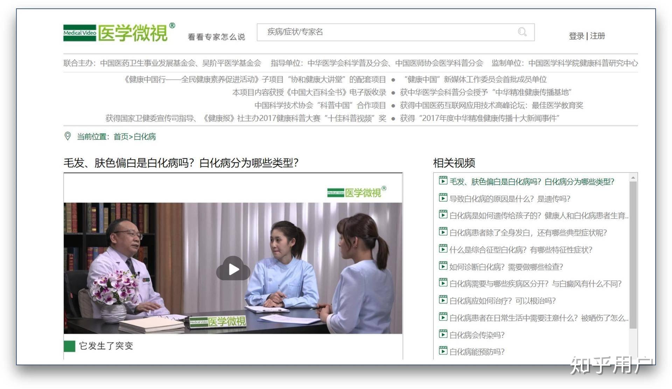Image resolution: width=672 pixels, height=389 pixels.
Task: Open the 白化病 breadcrumb link
Action: (x=145, y=137)
